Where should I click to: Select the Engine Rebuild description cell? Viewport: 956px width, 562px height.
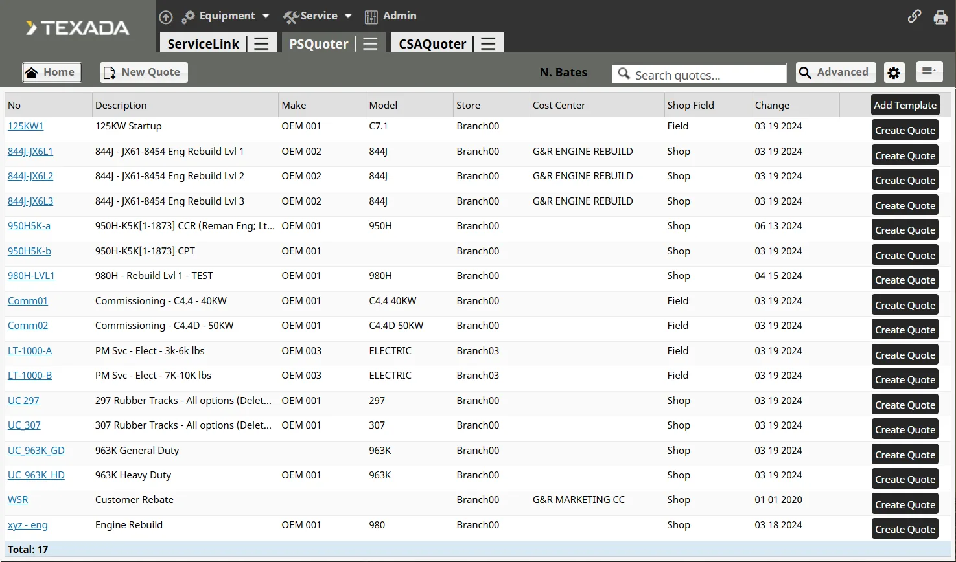click(x=129, y=525)
